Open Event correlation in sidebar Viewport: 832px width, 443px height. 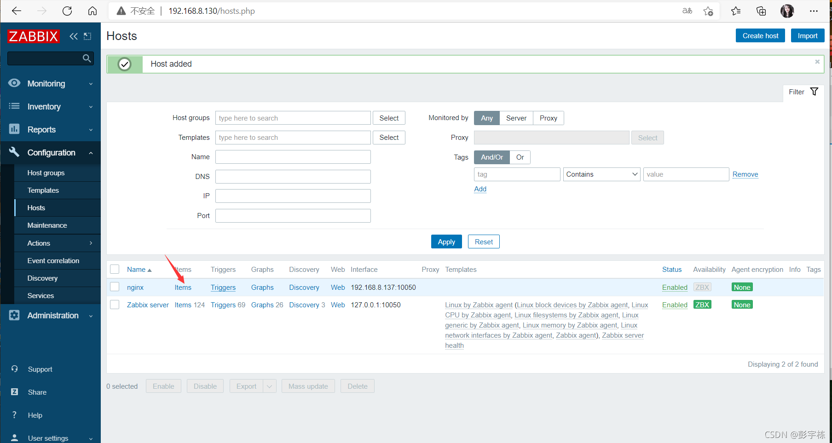[53, 261]
